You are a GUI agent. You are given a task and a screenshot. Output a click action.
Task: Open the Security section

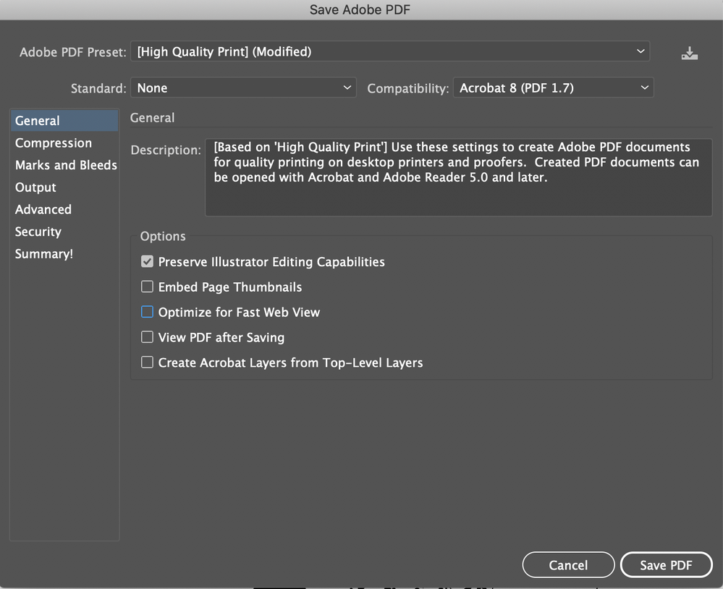64,232
